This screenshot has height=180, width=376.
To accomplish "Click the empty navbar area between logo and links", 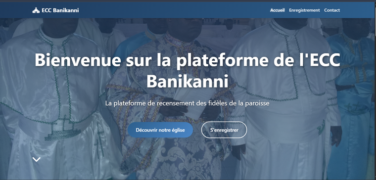I will (x=174, y=10).
